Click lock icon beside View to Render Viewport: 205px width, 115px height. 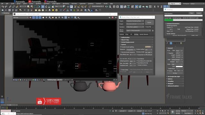pos(152,31)
